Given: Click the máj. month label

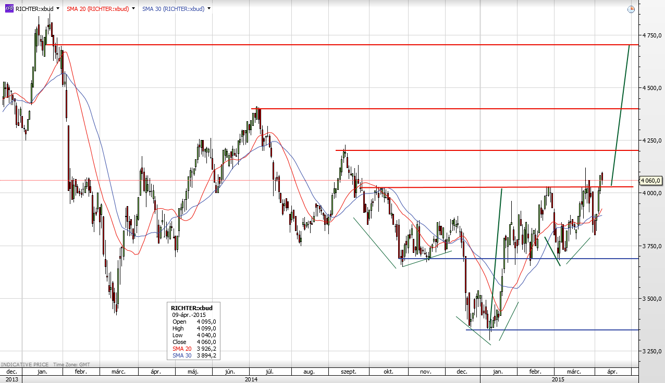Looking at the screenshot, I should click(x=193, y=372).
